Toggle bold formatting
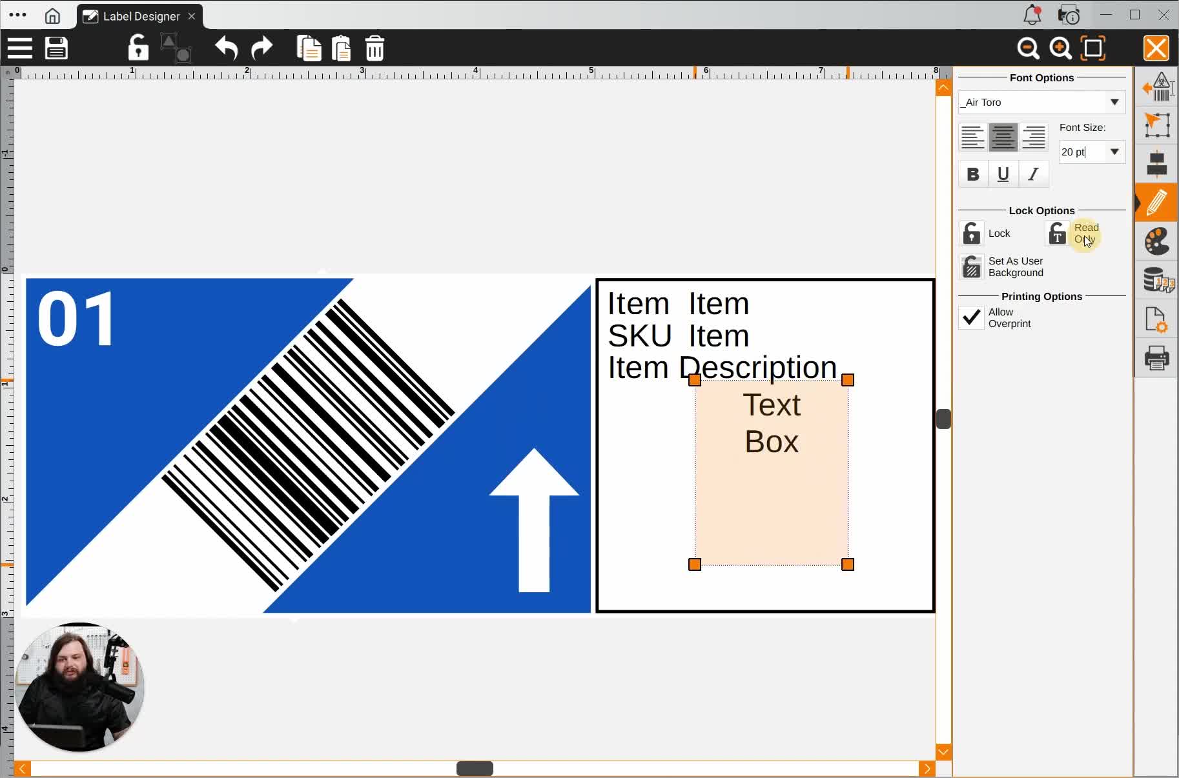This screenshot has width=1179, height=778. (973, 174)
